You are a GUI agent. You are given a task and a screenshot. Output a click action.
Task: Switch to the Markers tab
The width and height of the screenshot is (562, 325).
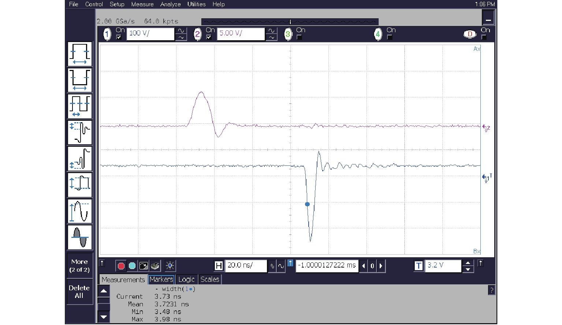click(161, 280)
